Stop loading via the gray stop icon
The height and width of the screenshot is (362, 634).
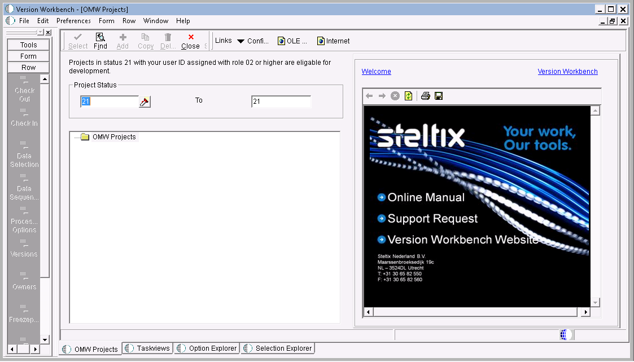pyautogui.click(x=395, y=95)
